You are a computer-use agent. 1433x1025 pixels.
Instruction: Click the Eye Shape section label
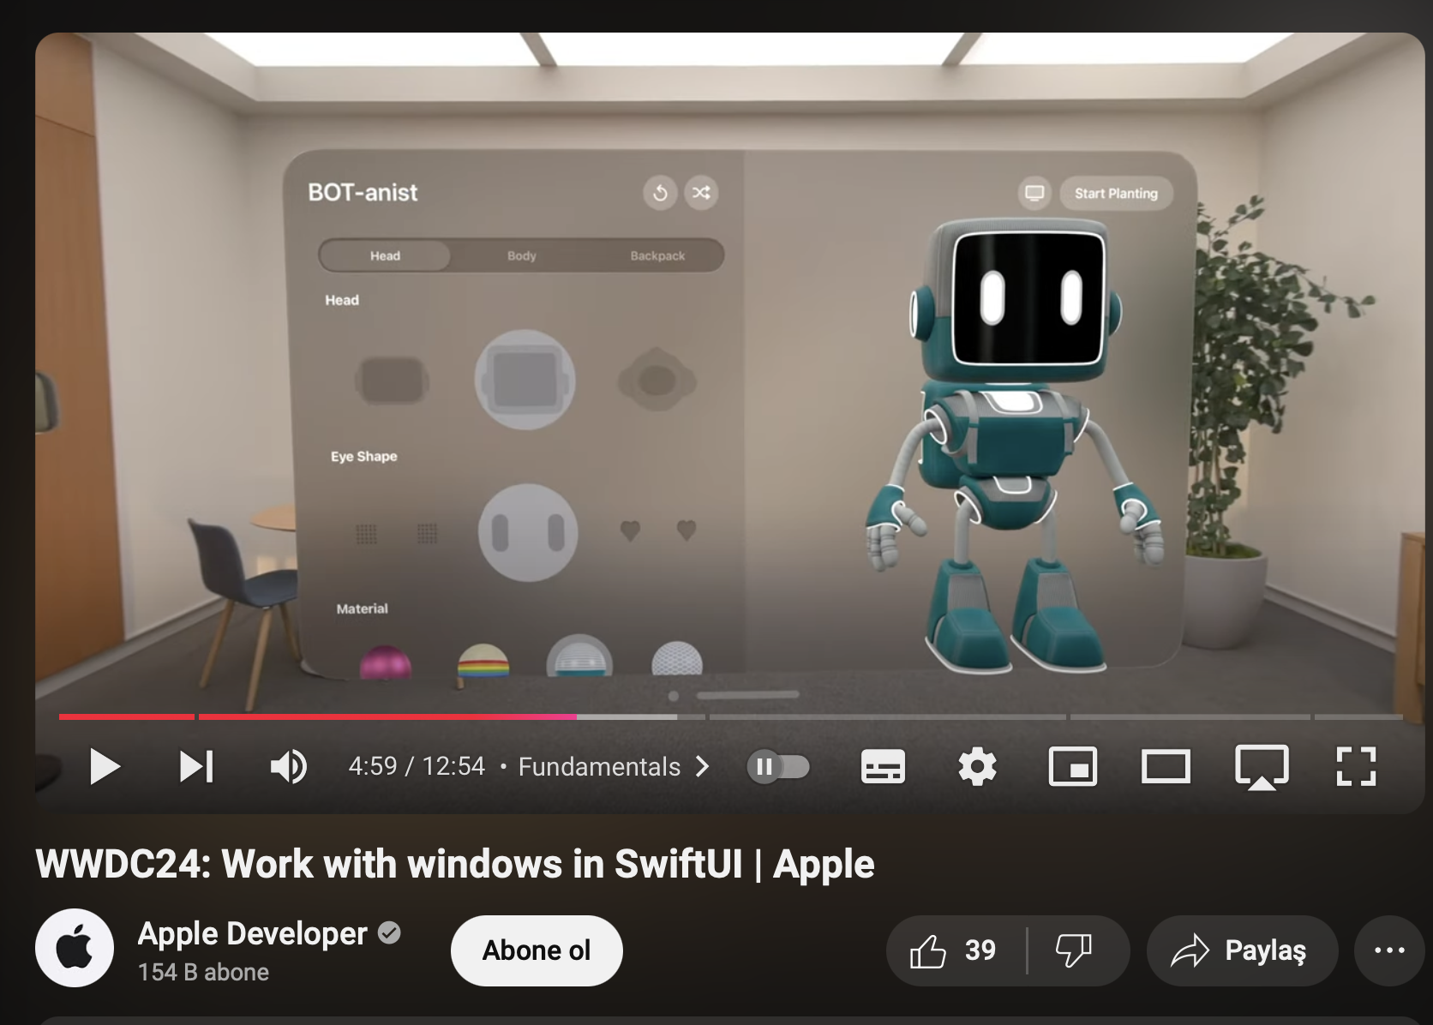tap(364, 456)
